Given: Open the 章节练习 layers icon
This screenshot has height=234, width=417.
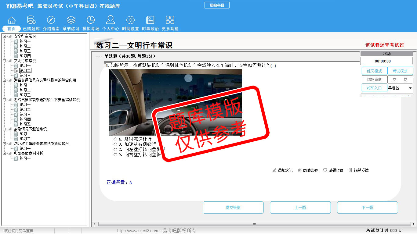Looking at the screenshot, I should coord(71,20).
